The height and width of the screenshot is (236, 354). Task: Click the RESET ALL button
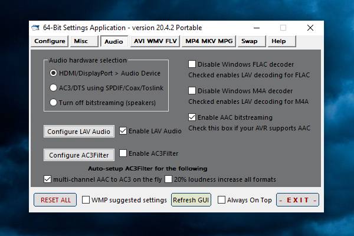(x=55, y=200)
